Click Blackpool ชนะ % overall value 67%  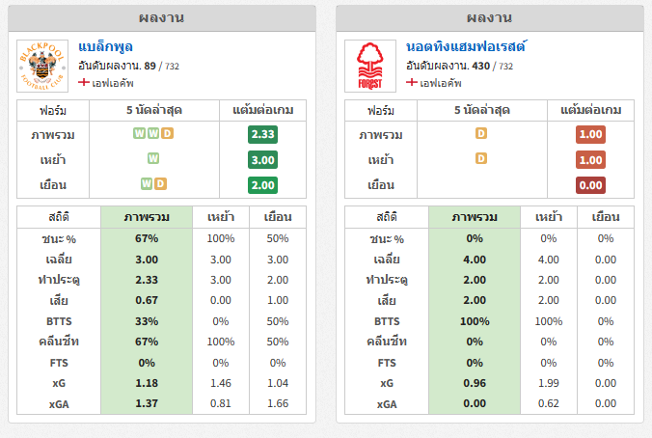coord(147,238)
